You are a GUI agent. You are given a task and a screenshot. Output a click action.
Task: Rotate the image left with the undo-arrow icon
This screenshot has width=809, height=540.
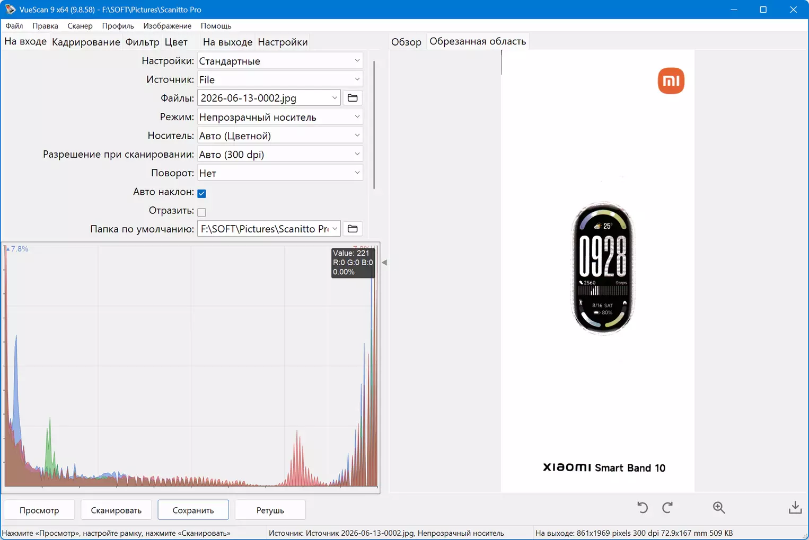pyautogui.click(x=643, y=508)
